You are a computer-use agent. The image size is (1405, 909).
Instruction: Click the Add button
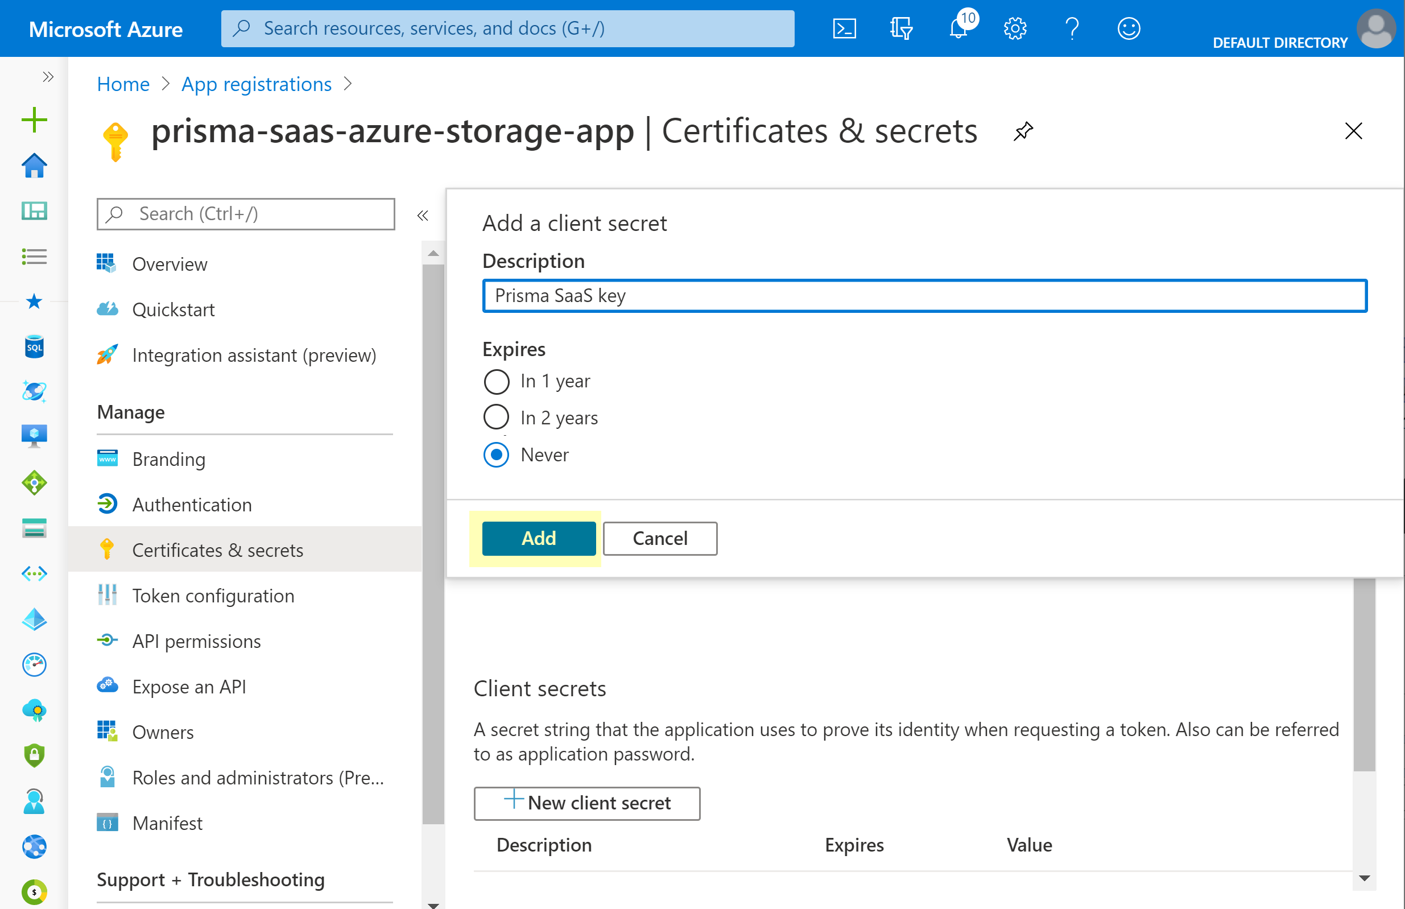538,538
